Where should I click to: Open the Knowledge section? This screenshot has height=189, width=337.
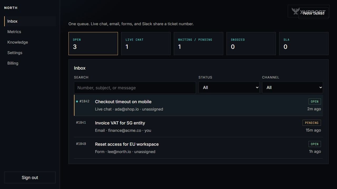30,42
